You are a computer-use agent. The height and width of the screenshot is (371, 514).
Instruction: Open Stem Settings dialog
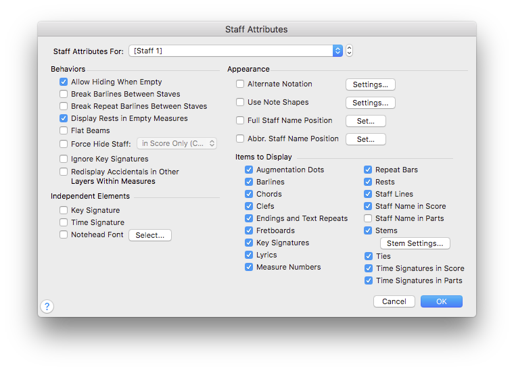[x=415, y=243]
